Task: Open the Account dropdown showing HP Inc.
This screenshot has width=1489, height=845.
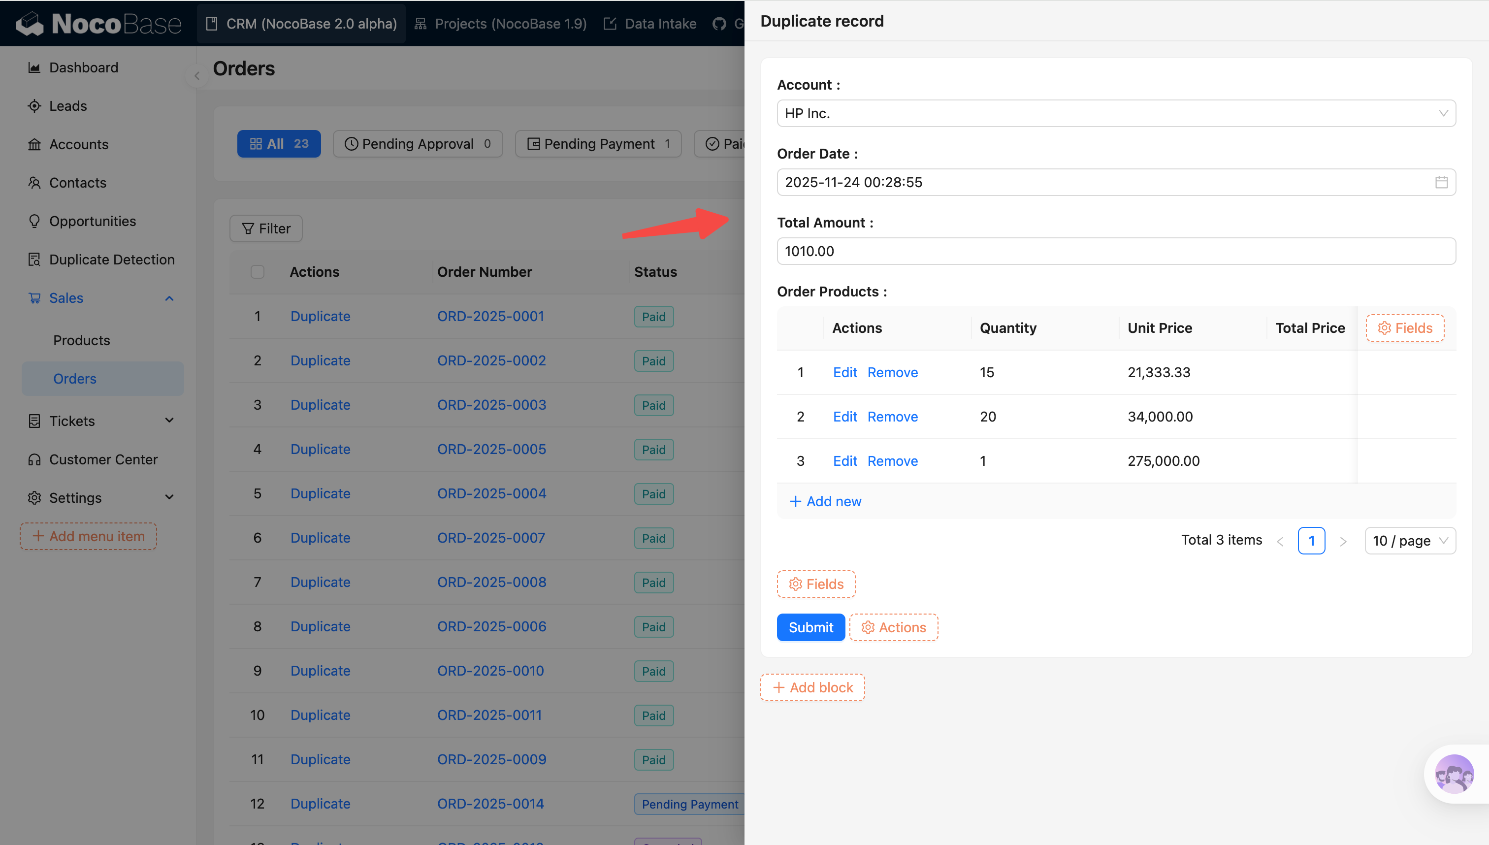Action: 1115,113
